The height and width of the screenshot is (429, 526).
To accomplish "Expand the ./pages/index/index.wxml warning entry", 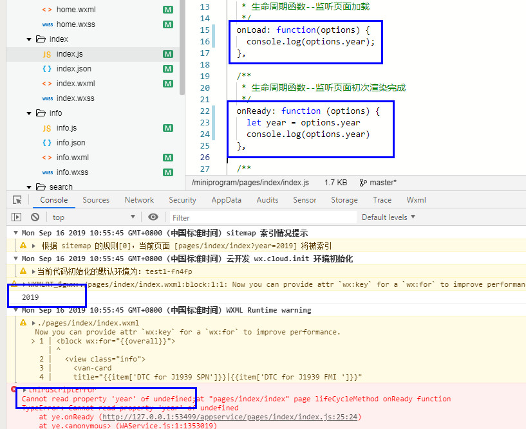I will tap(33, 323).
